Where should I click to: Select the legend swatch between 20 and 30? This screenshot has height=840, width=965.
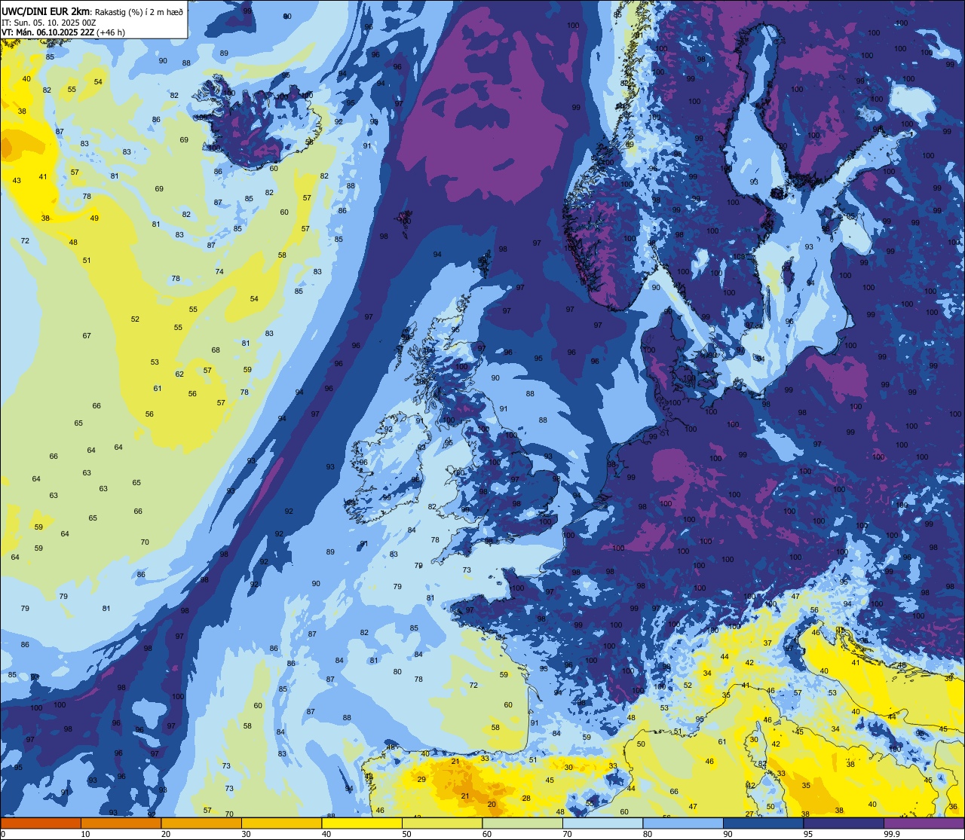(201, 823)
